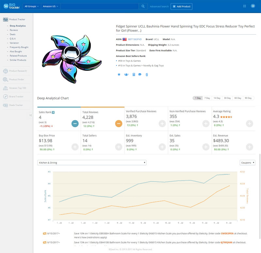Open the Kitchen & Dining category dropdown
The height and width of the screenshot is (253, 261).
[x=92, y=162]
